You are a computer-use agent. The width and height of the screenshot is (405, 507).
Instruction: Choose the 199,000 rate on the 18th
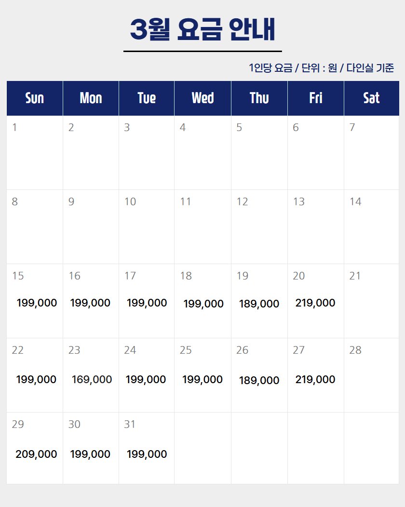tap(203, 304)
